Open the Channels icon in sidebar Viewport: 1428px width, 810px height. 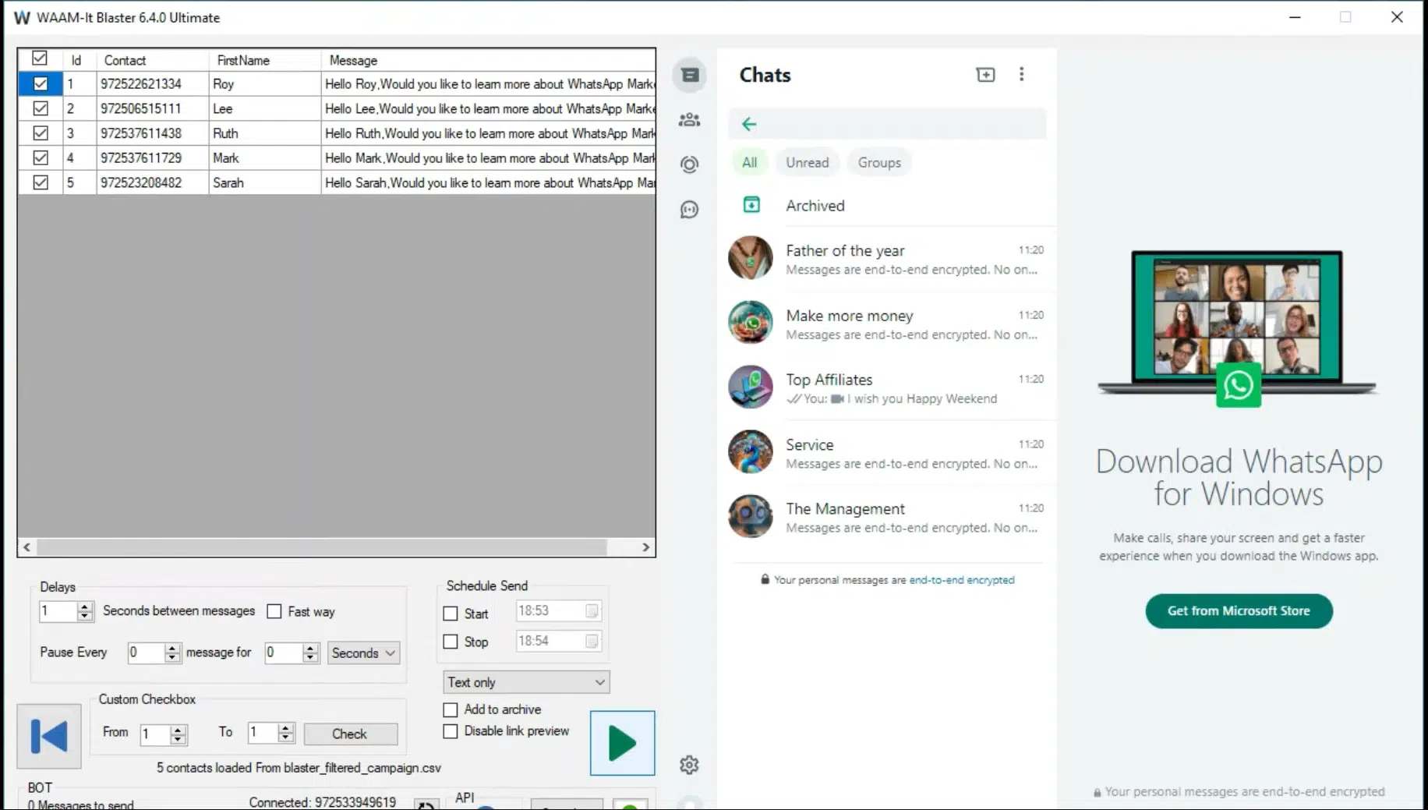click(x=689, y=209)
